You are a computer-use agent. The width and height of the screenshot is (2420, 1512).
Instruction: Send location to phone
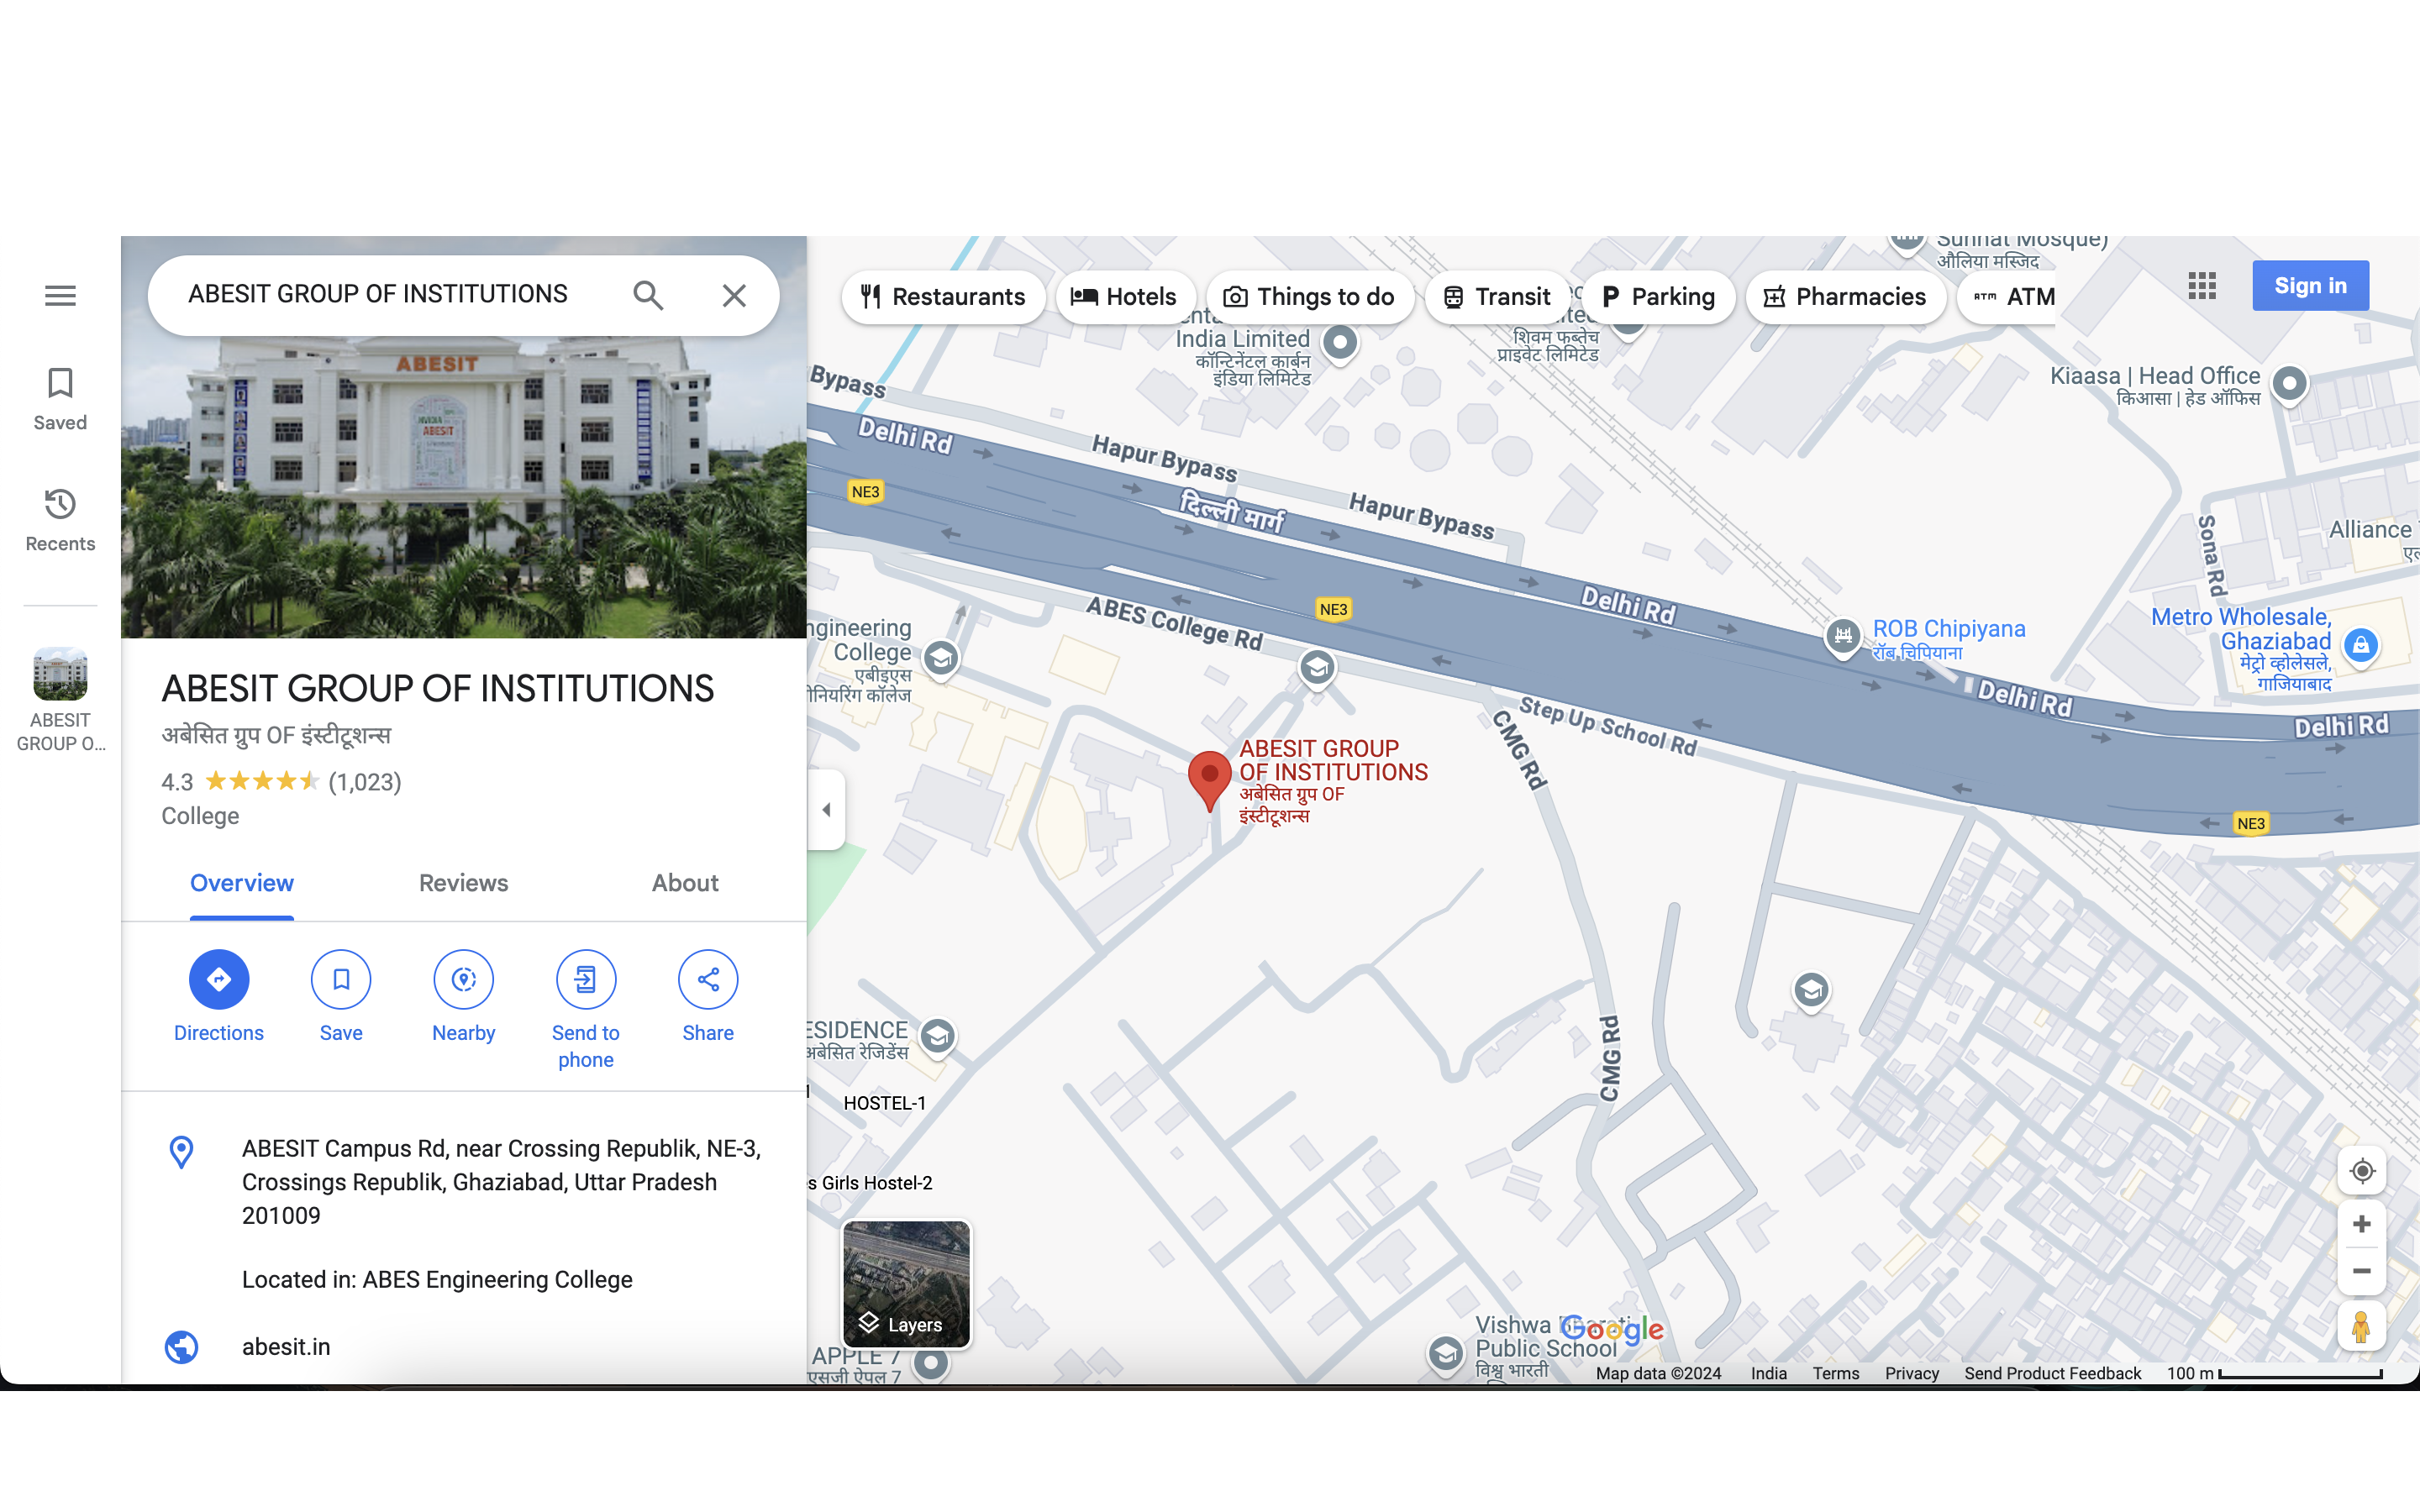click(x=586, y=979)
